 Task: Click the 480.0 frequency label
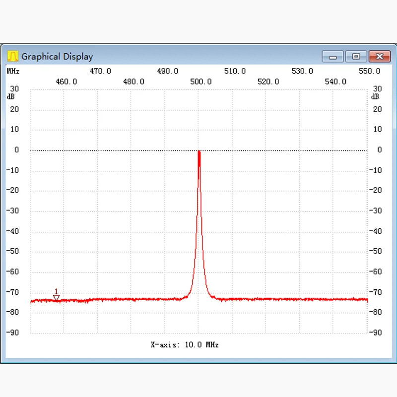[133, 82]
